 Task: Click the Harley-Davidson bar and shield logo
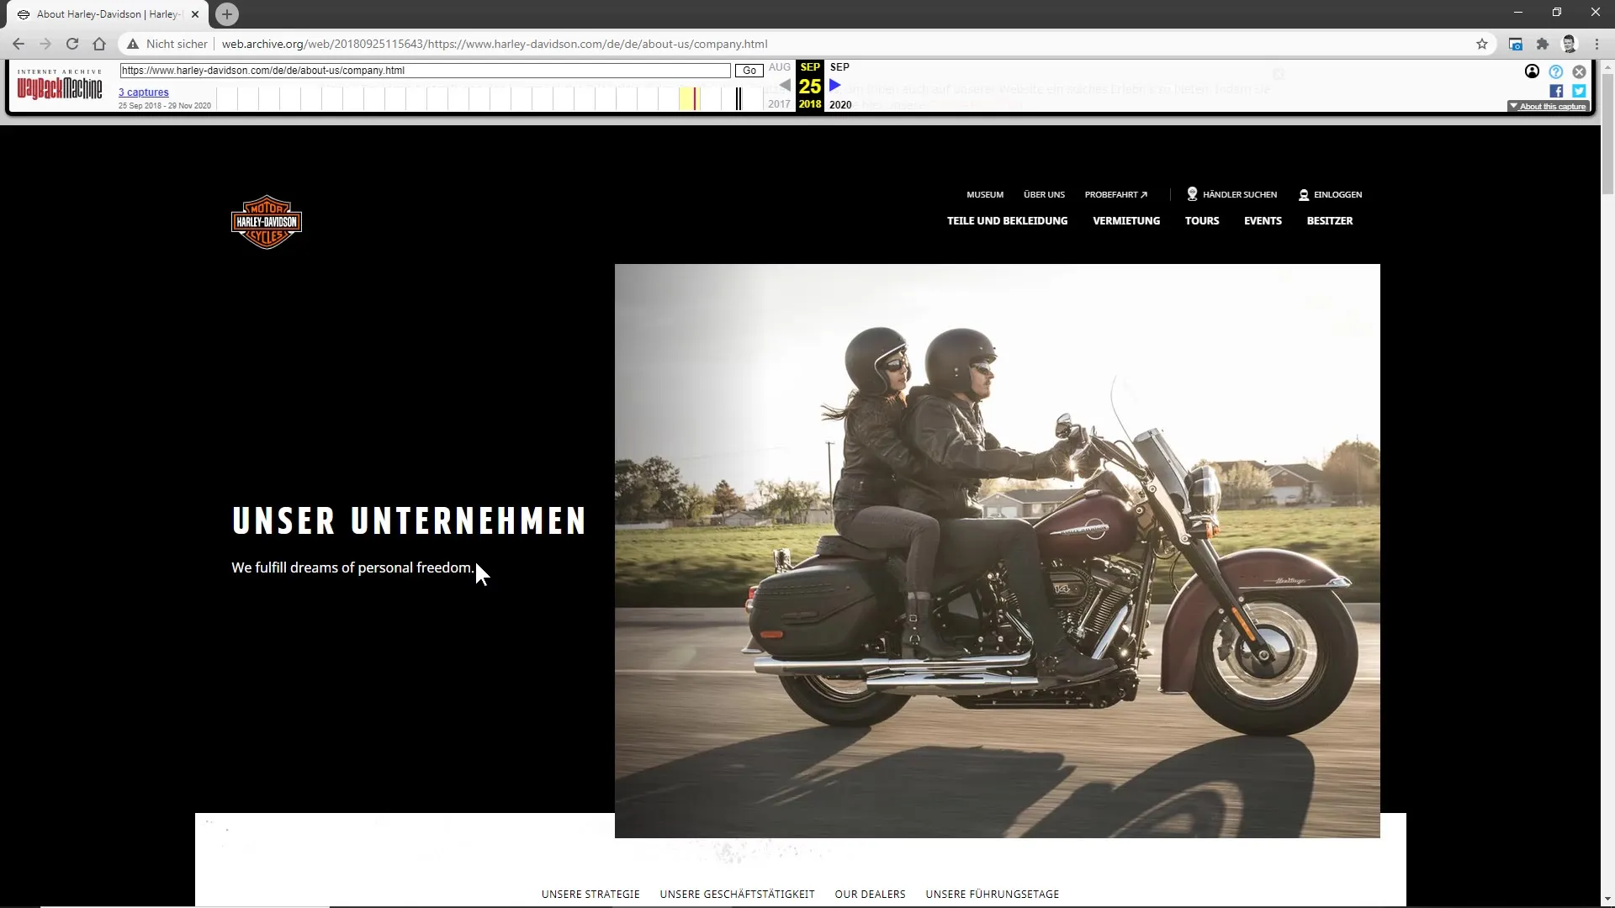(x=267, y=222)
